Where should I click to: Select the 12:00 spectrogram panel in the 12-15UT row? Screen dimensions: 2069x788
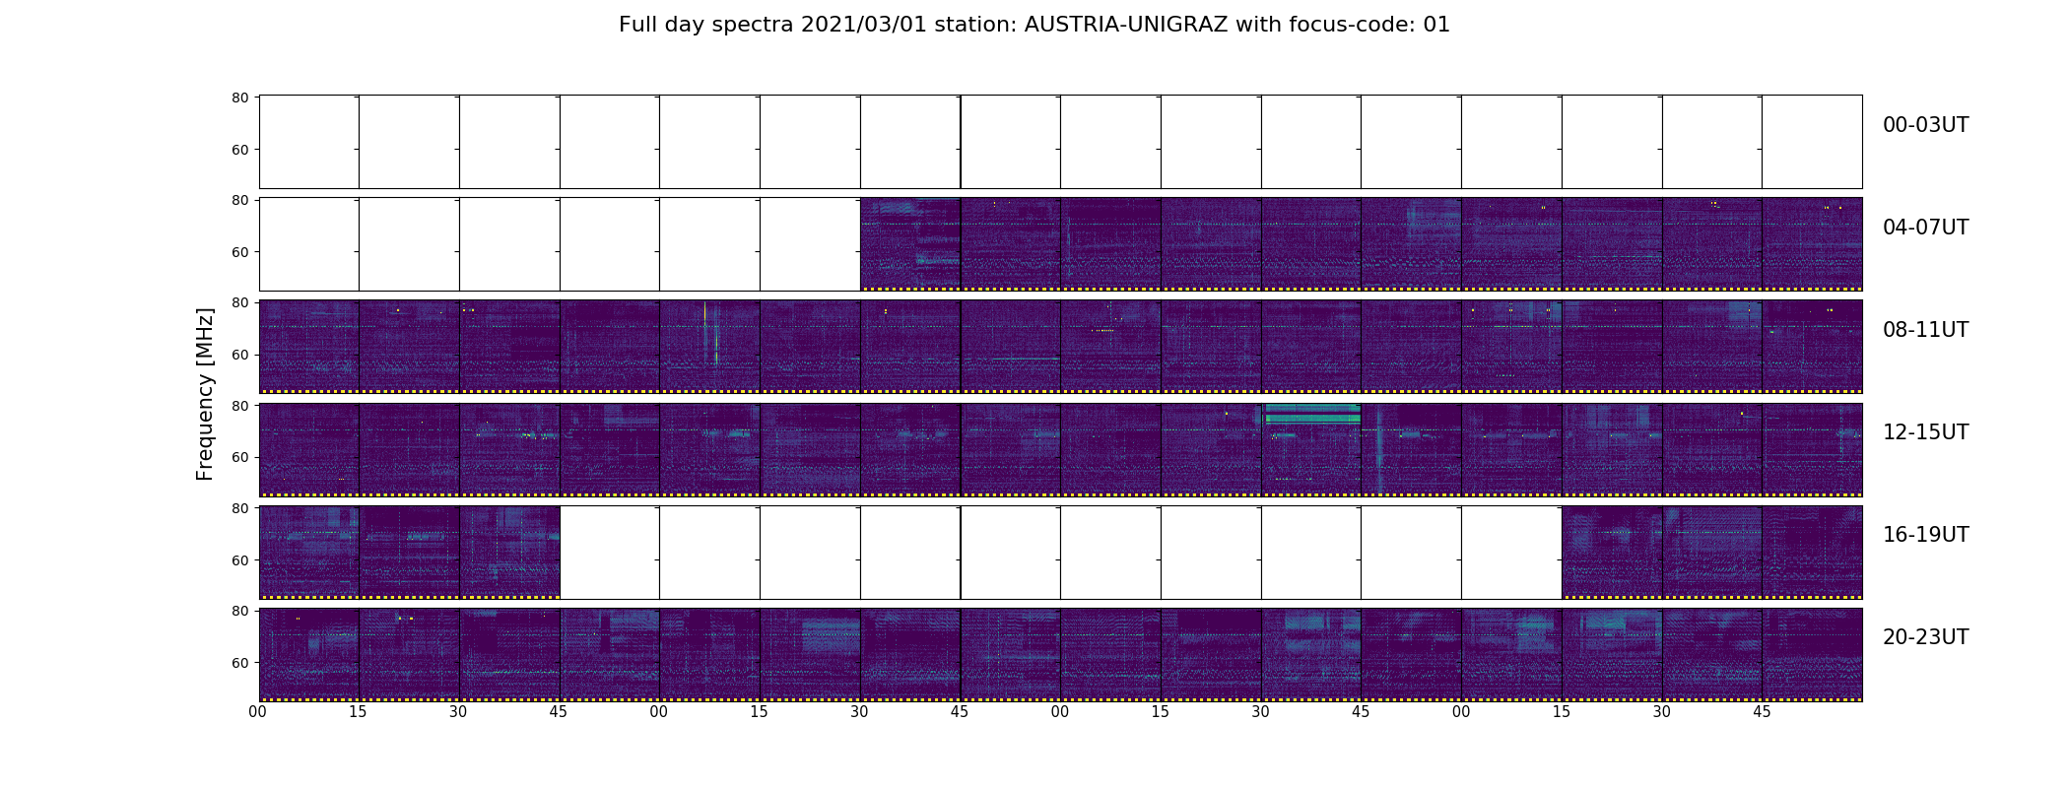click(x=308, y=449)
